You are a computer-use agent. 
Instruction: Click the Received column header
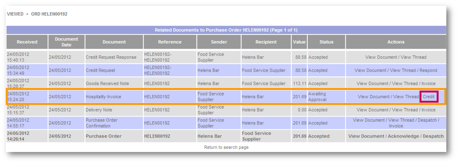[x=27, y=42]
